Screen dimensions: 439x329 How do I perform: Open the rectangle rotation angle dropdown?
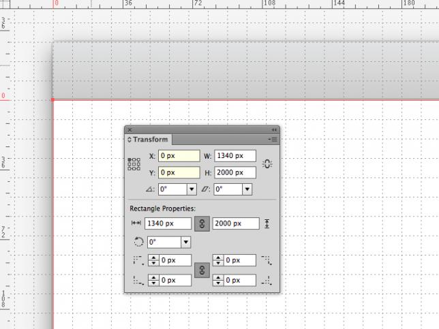point(186,242)
